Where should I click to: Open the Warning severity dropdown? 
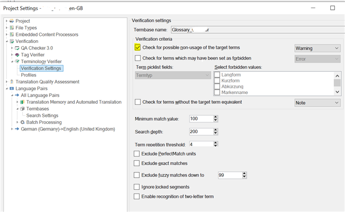click(x=317, y=48)
